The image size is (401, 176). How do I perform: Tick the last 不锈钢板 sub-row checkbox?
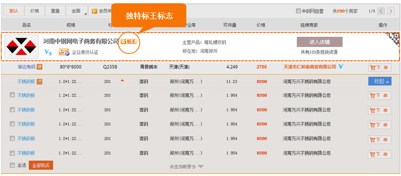(x=12, y=153)
